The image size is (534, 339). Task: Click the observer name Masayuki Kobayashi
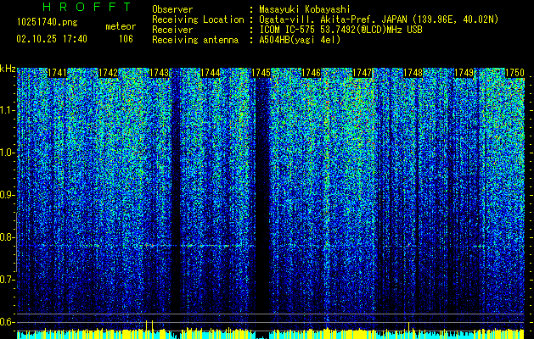point(304,9)
